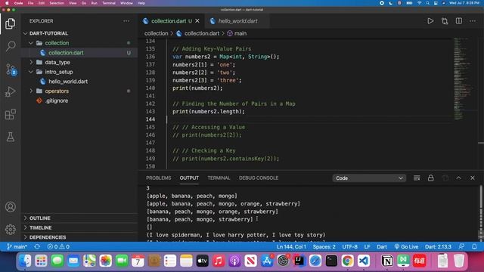Select UTF-8 encoding in status bar
Viewport: 484px width, 272px height.
(x=349, y=247)
